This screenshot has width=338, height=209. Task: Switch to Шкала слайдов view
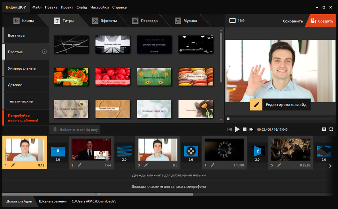(x=18, y=201)
